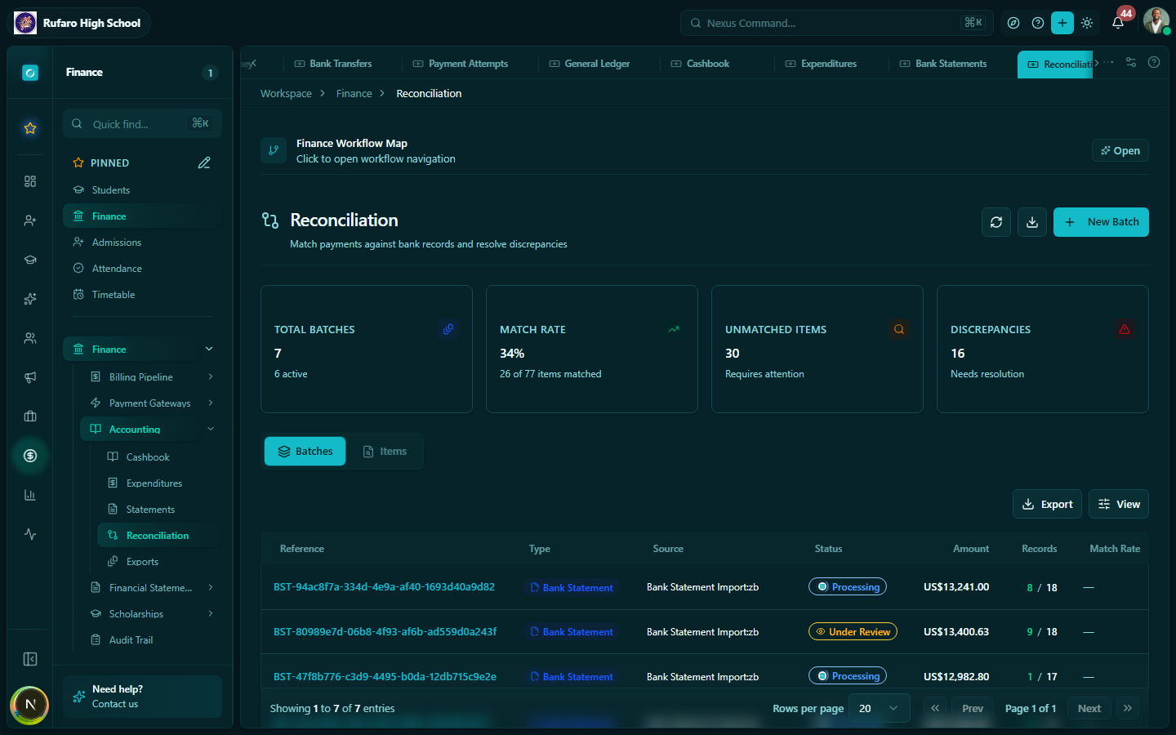Viewport: 1176px width, 735px height.
Task: Select the Batches view toggle
Action: [305, 452]
